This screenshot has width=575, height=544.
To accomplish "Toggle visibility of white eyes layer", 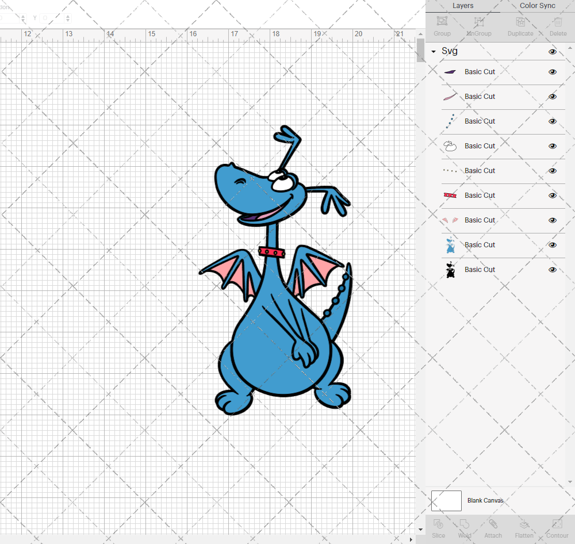I will click(x=552, y=146).
